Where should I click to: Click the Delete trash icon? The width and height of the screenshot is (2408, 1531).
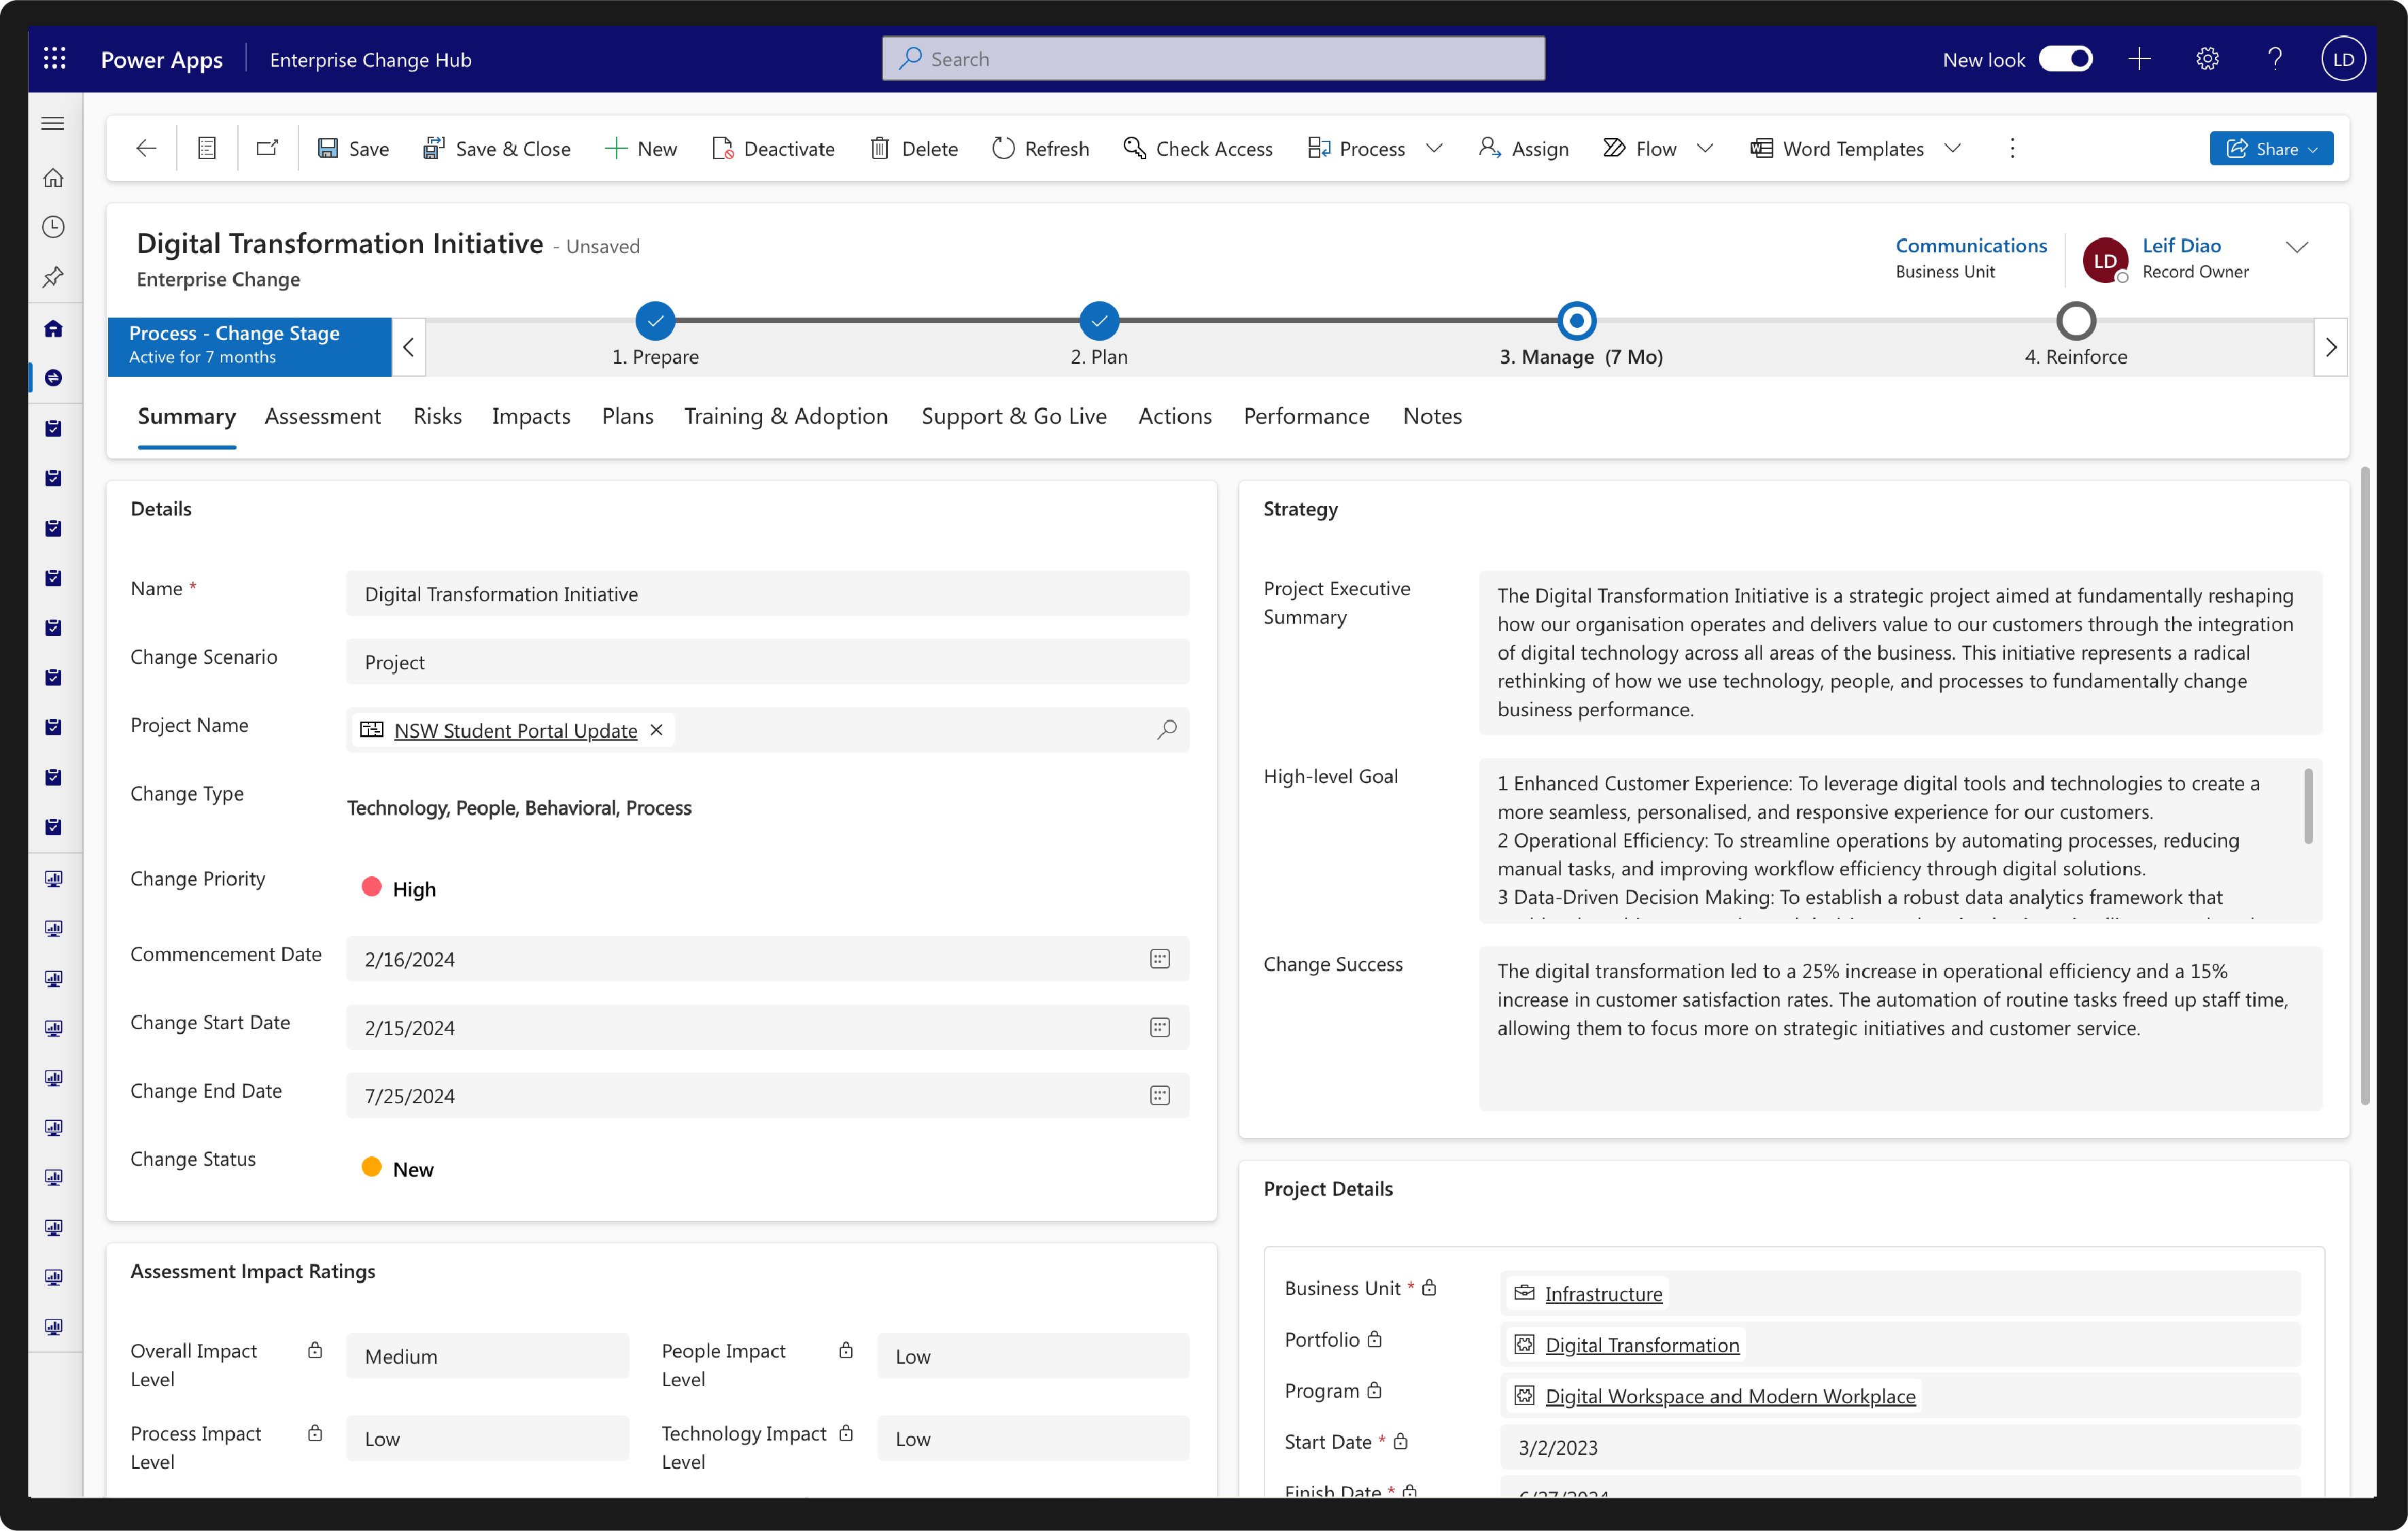(x=879, y=148)
